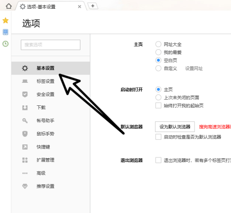
Task: Select 自定义 homepage radio
Action: click(x=158, y=68)
